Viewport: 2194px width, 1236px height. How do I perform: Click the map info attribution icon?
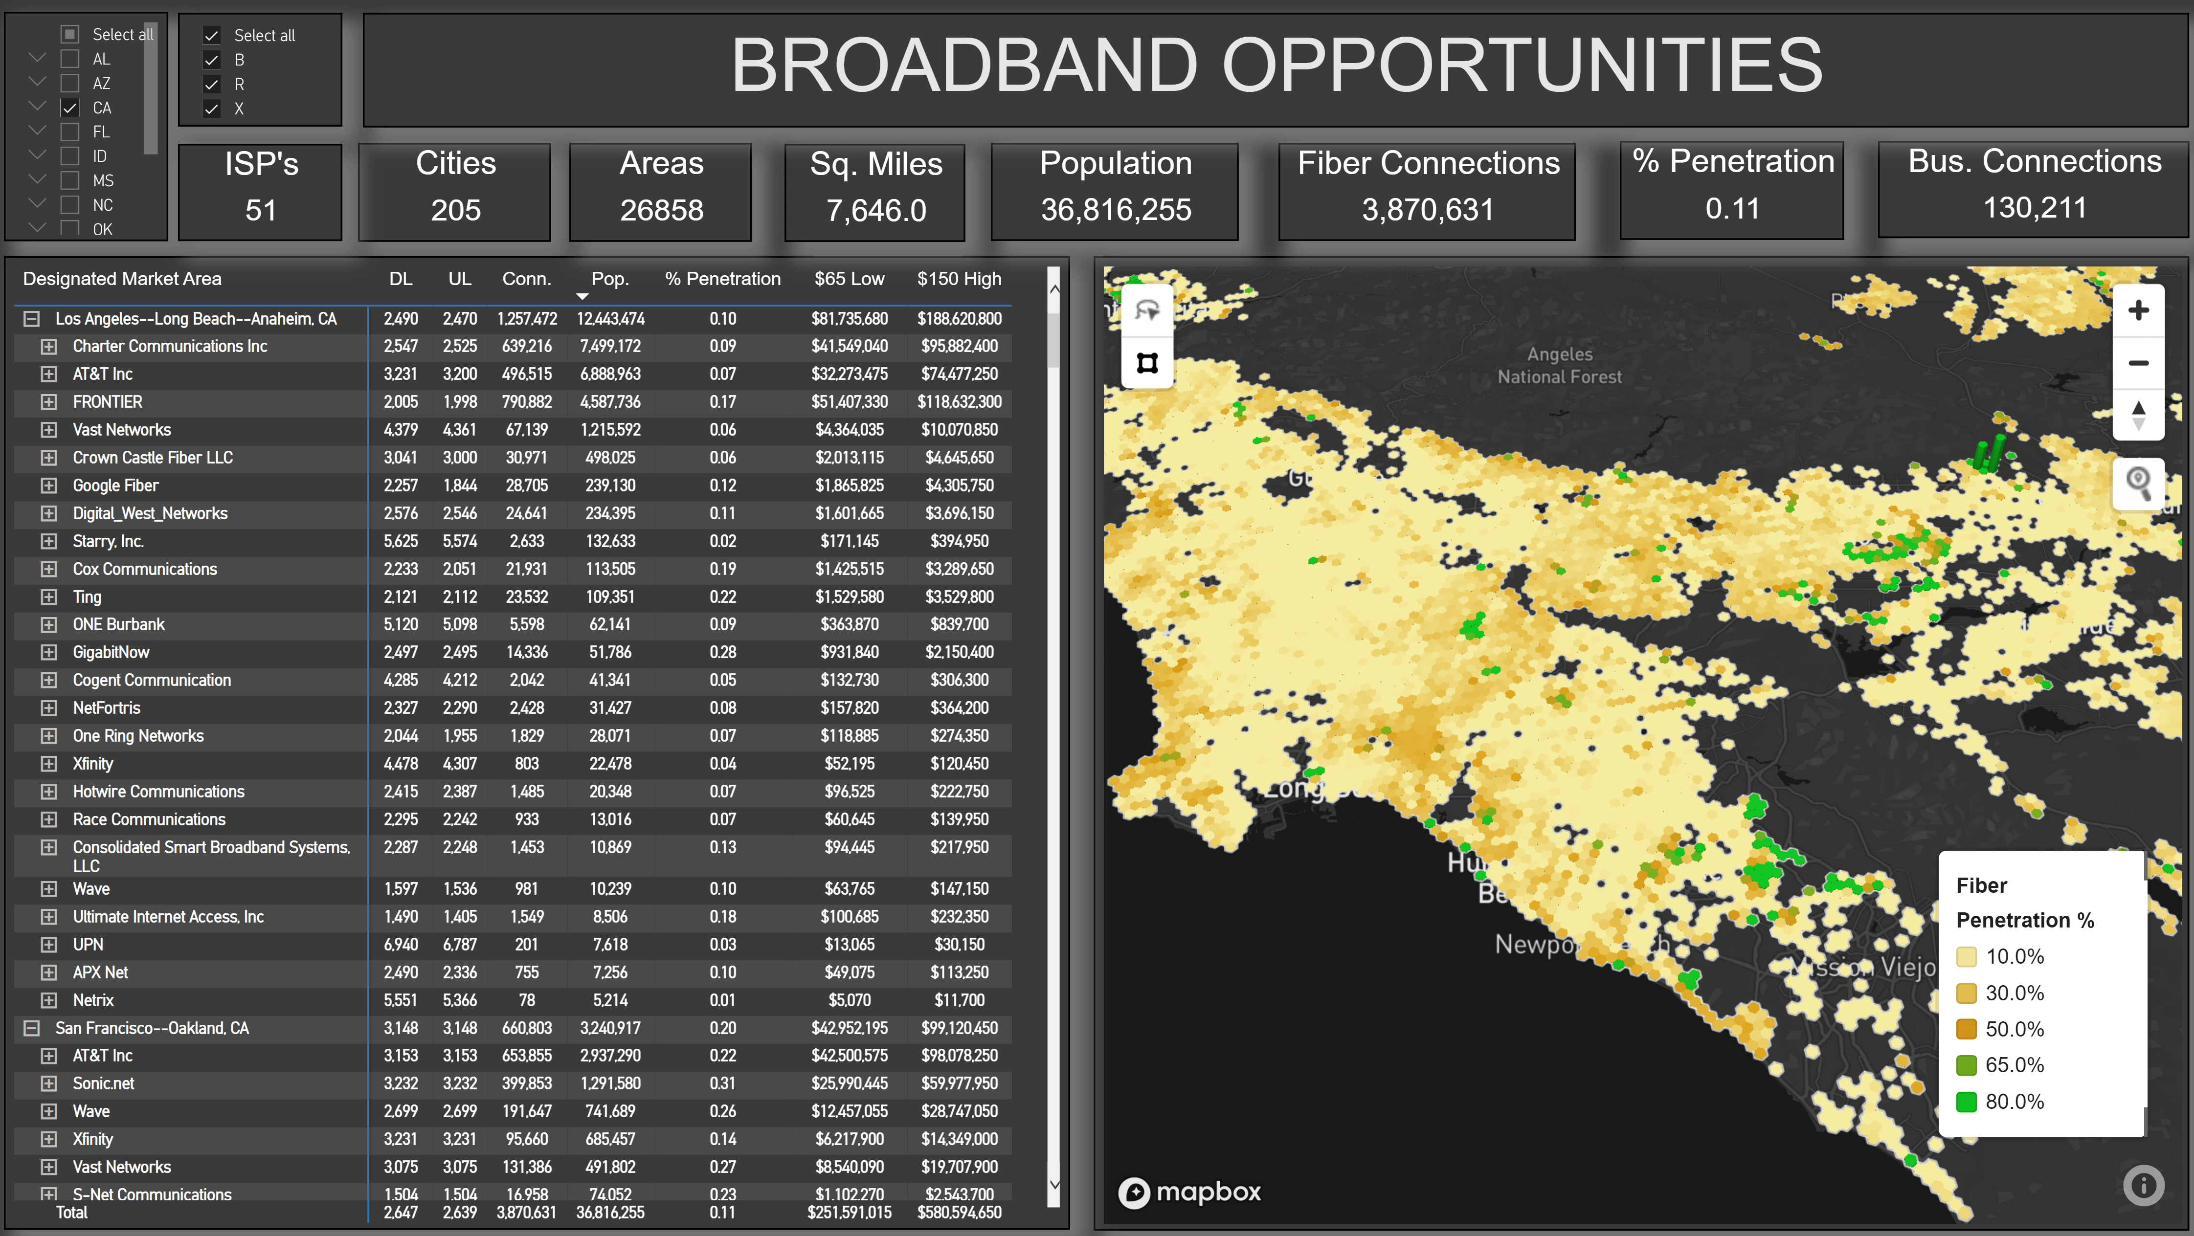2143,1185
